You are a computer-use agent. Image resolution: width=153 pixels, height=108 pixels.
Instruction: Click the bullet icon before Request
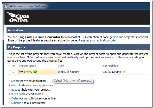tap(9, 90)
